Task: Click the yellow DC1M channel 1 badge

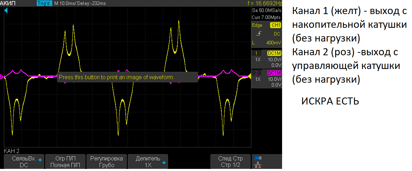Action: [x=274, y=53]
